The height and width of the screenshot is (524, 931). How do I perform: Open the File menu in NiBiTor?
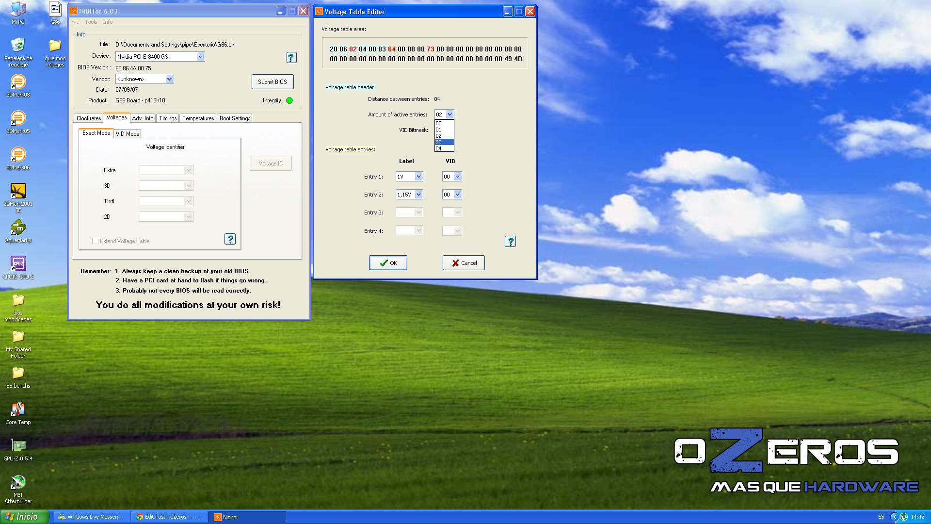[75, 22]
